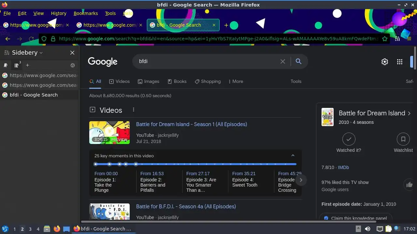Image resolution: width=417 pixels, height=234 pixels.
Task: Open the Bookmarks menu
Action: (86, 13)
